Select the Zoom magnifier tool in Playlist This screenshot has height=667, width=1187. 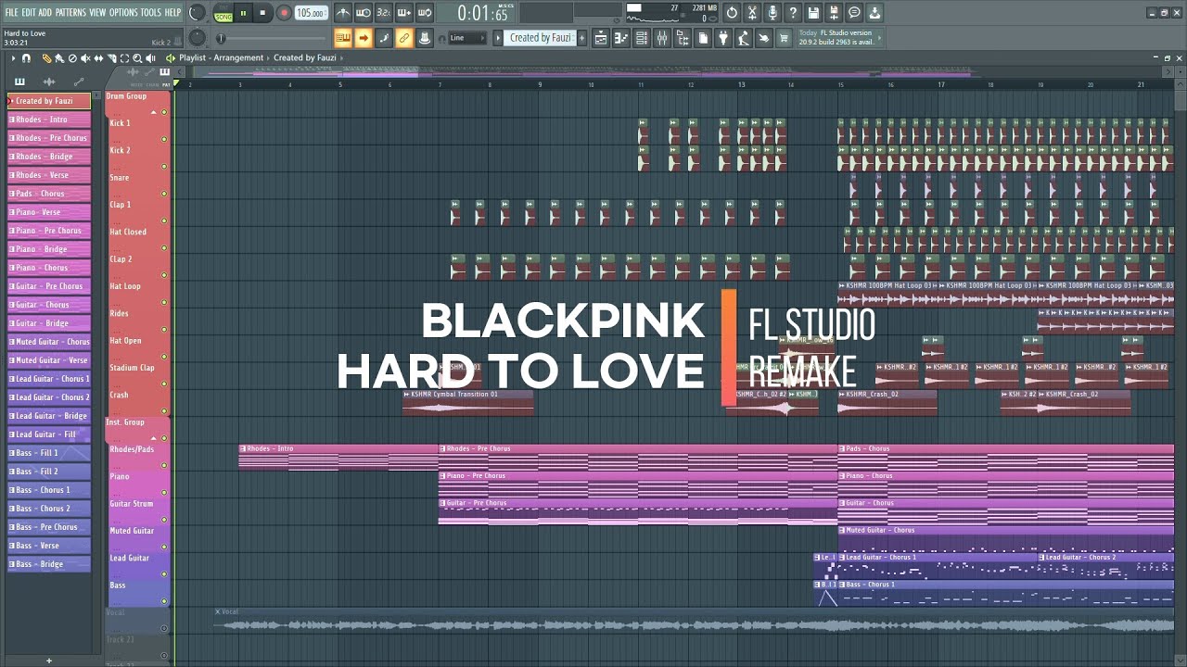[137, 58]
